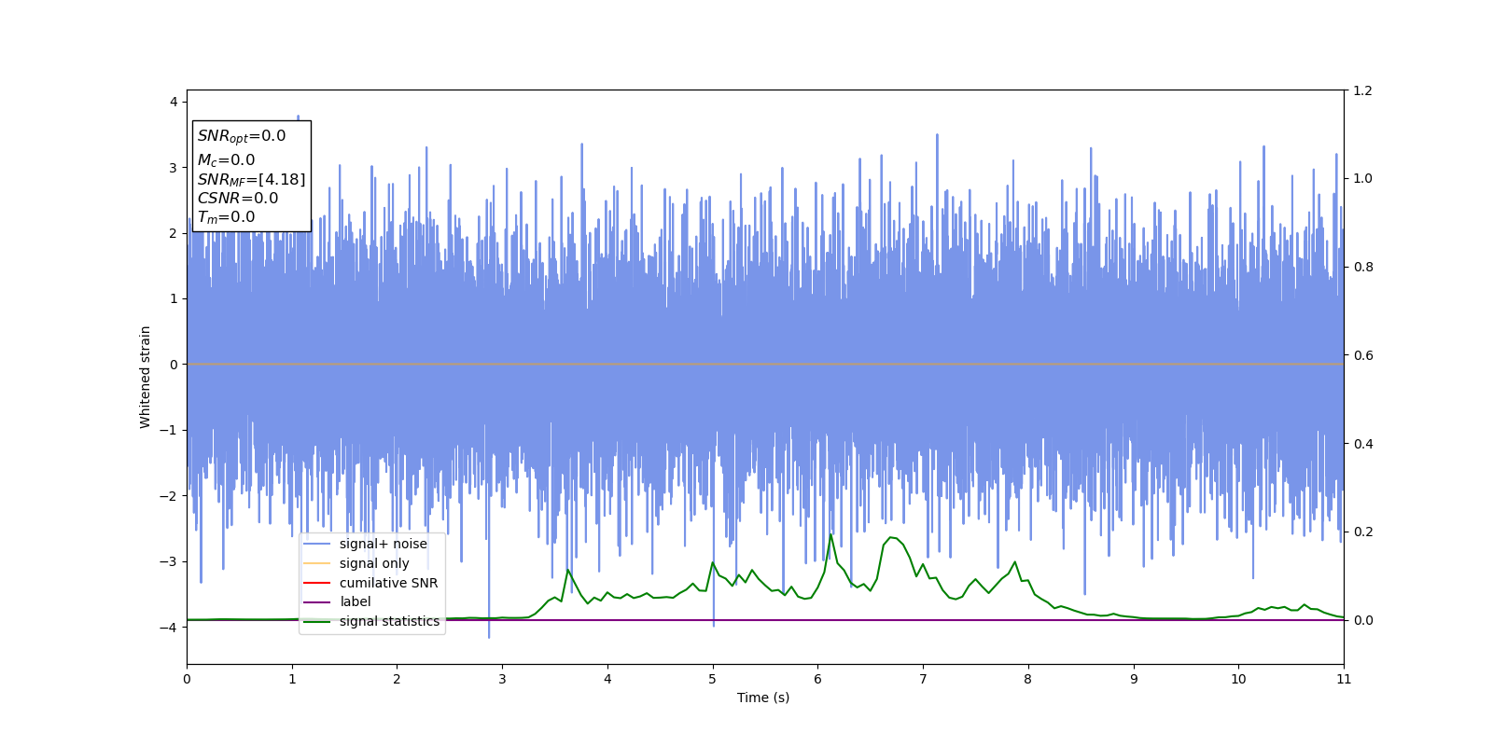The height and width of the screenshot is (746, 1493).
Task: Click the 'label' legend entry text
Action: tap(356, 601)
